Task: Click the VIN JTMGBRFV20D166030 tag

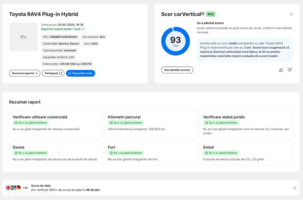Action: (60, 37)
